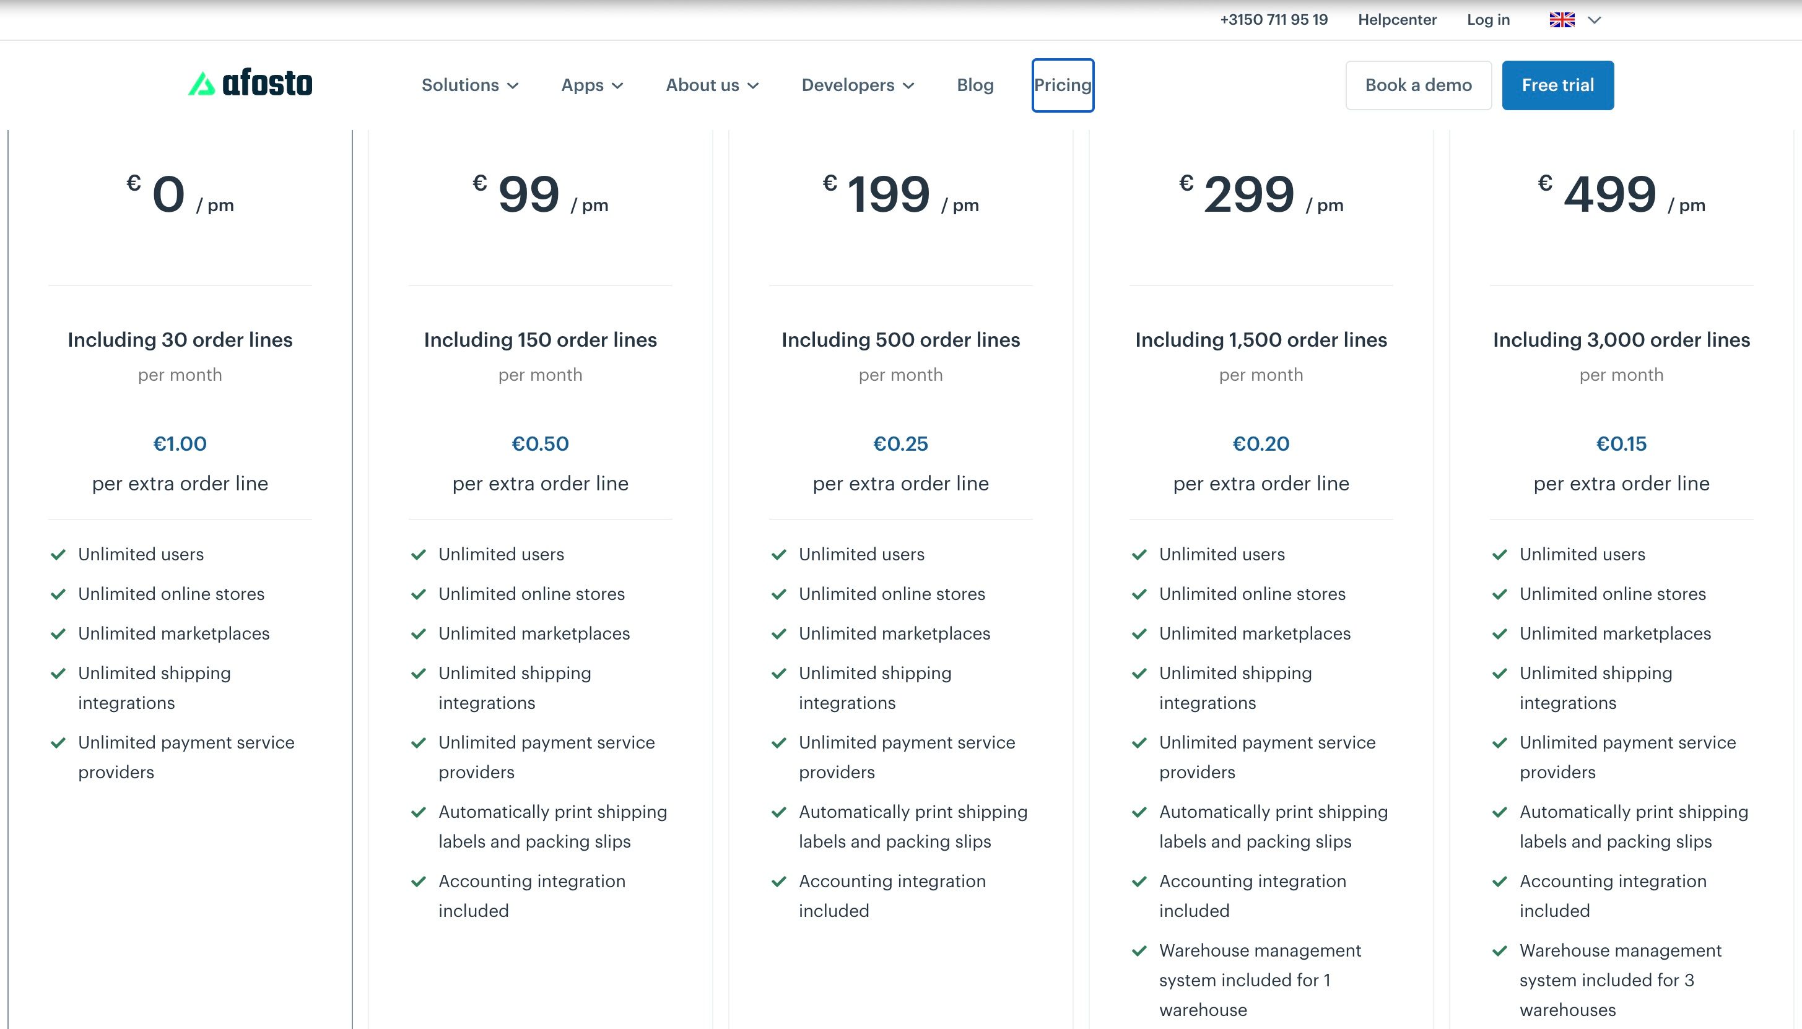Click the €0.50 extra order line rate
Image resolution: width=1802 pixels, height=1029 pixels.
[x=541, y=444]
